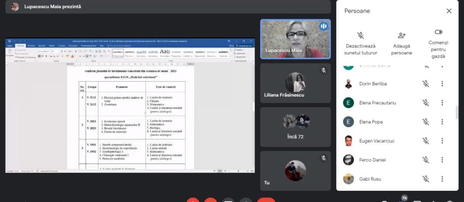This screenshot has height=202, width=464.
Task: Close the Persoane side panel
Action: pos(449,11)
